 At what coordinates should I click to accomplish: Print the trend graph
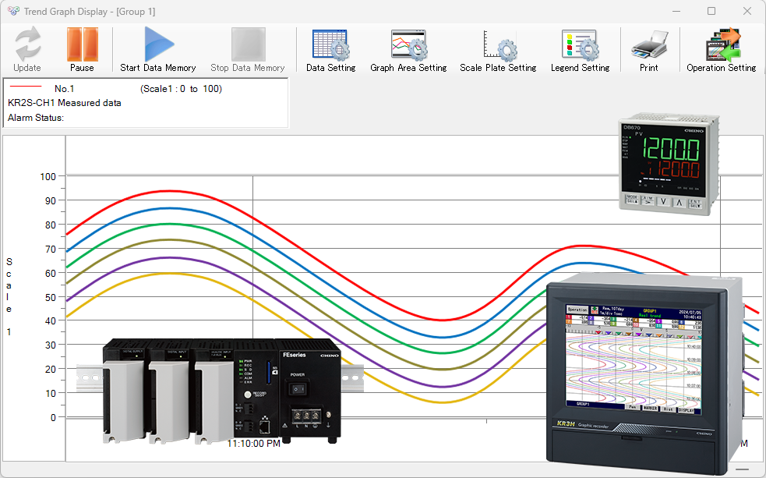coord(649,50)
